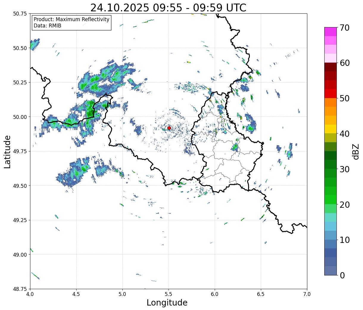Click the colorbar tick label 60

345,63
